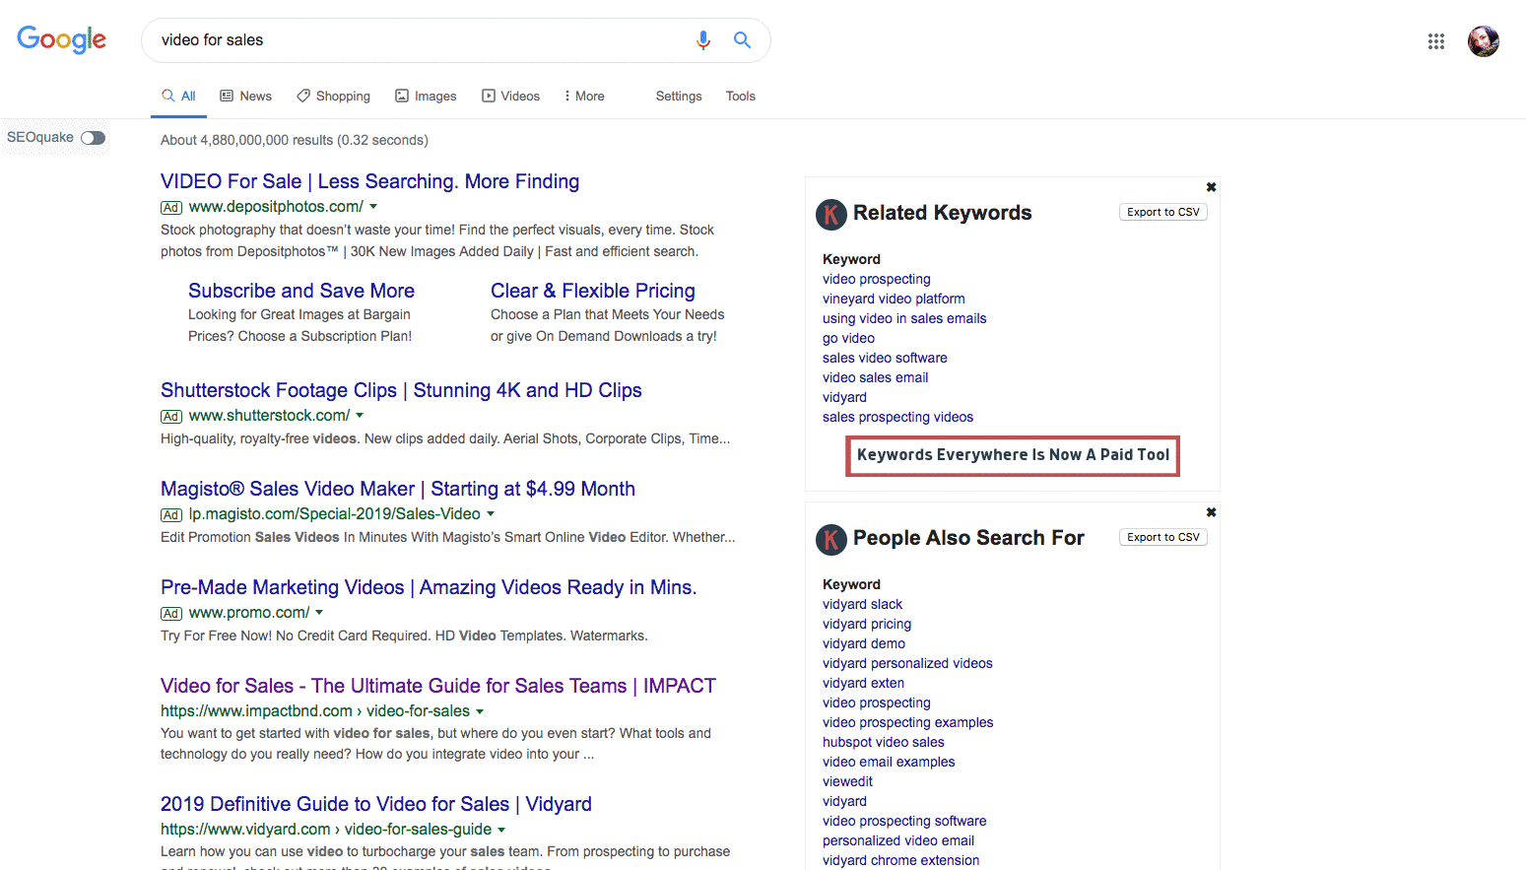Open the Magisto Sales Video Maker ad

pos(398,489)
